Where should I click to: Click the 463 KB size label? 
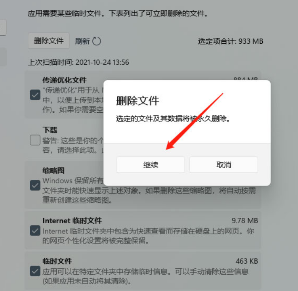click(x=247, y=261)
